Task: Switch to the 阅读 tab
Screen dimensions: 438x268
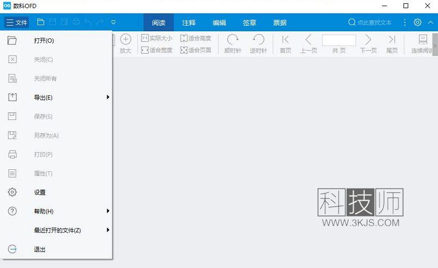Action: tap(159, 22)
